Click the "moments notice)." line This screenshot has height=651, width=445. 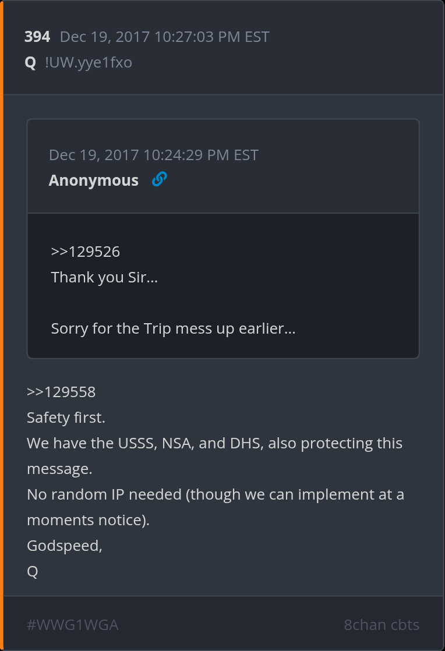88,520
